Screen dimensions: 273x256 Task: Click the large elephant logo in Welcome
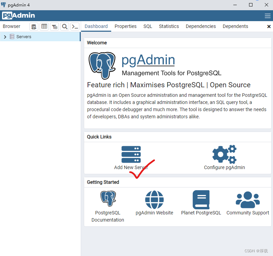102,65
